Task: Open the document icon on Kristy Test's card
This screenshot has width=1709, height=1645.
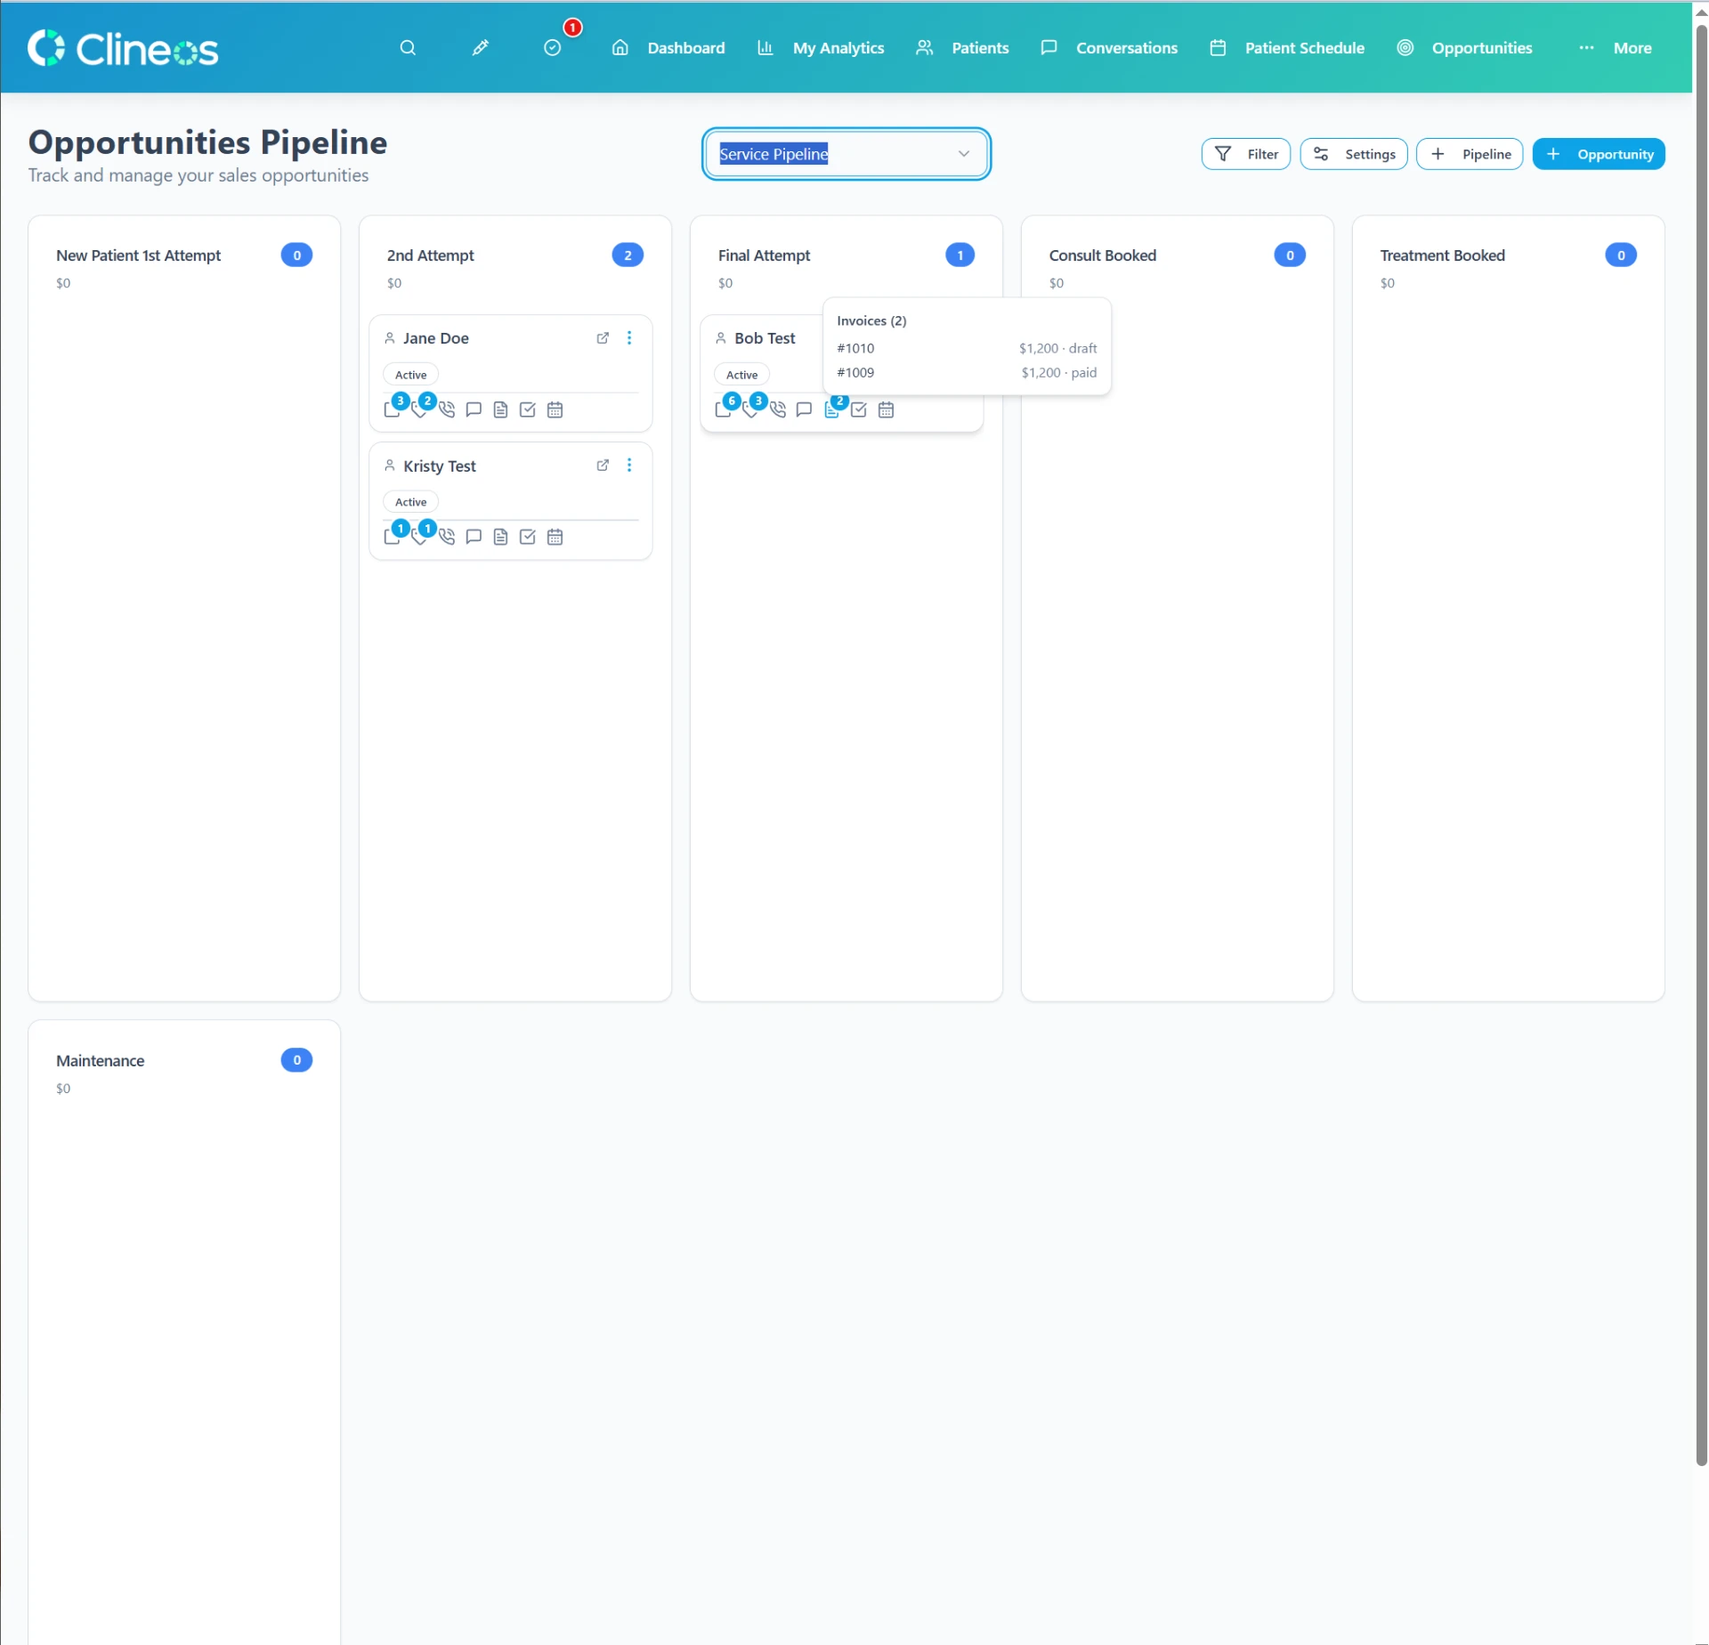Action: 500,538
